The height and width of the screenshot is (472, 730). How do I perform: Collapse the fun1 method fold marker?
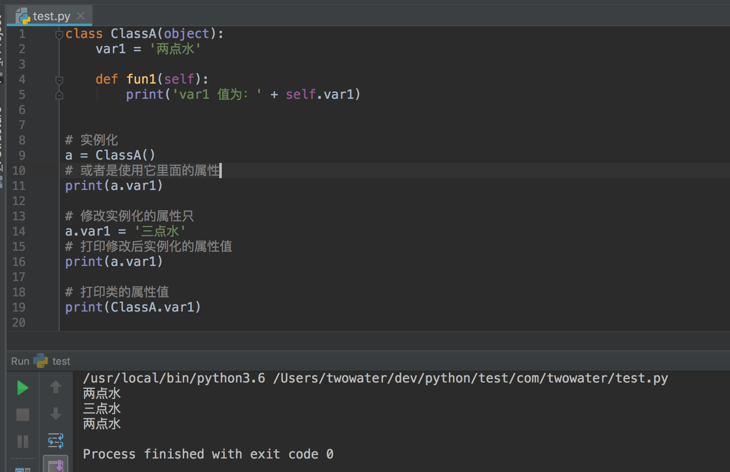tap(59, 80)
